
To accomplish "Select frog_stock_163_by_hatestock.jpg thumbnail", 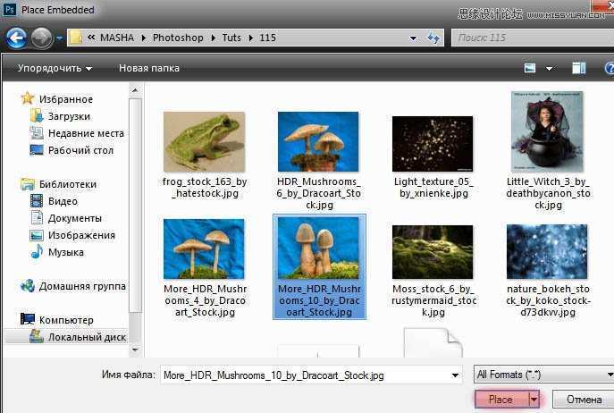I will 204,142.
